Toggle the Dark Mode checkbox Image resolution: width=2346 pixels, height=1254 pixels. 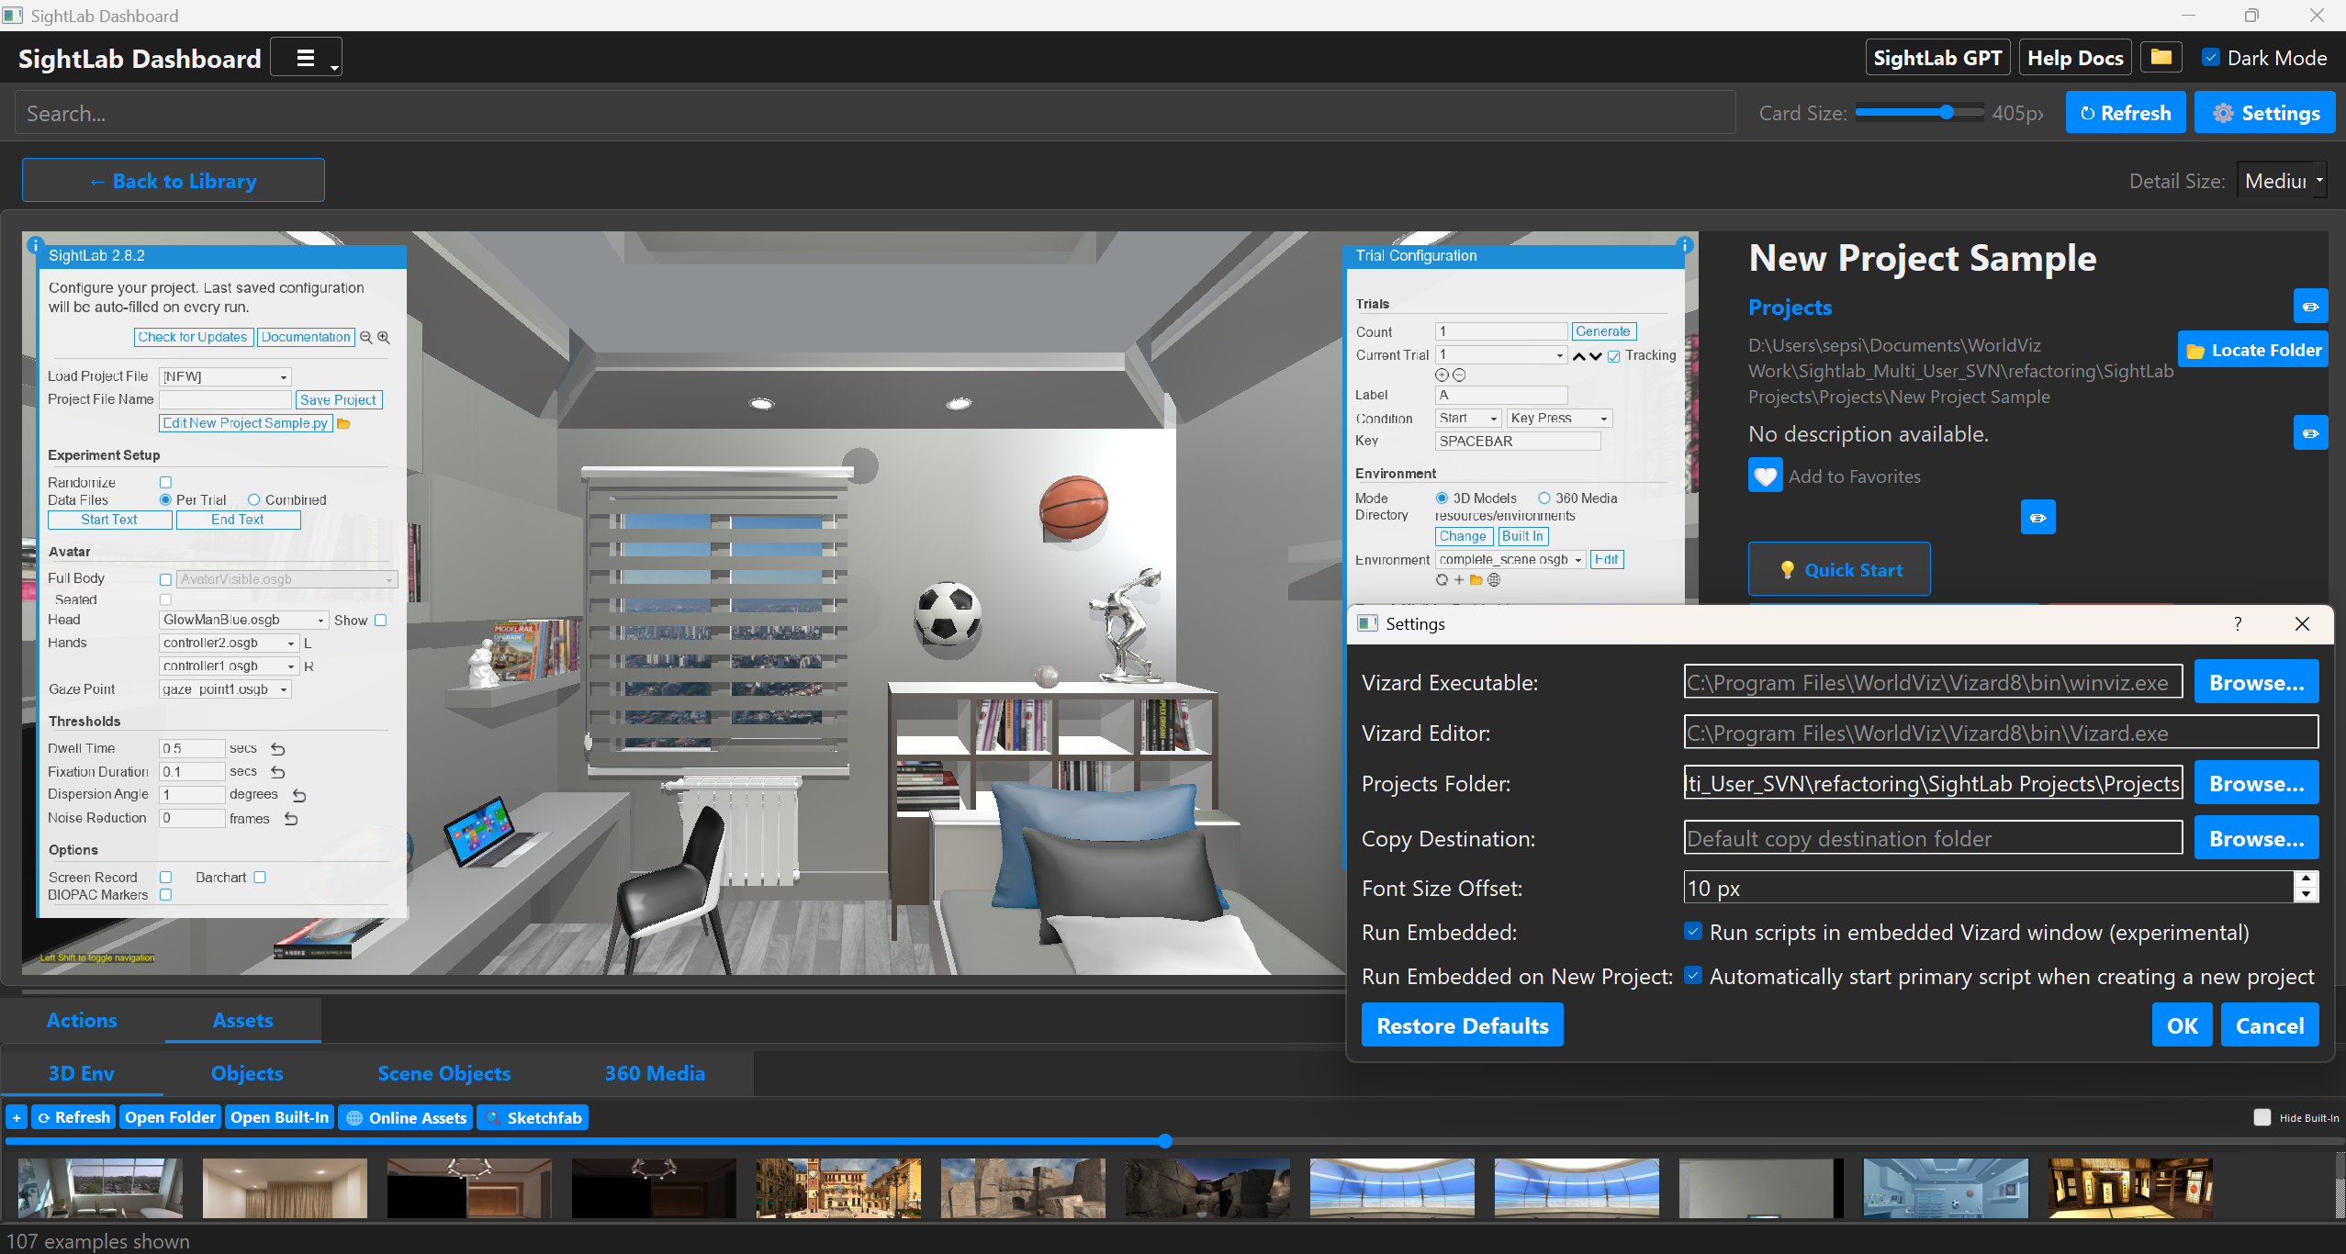click(x=2211, y=58)
